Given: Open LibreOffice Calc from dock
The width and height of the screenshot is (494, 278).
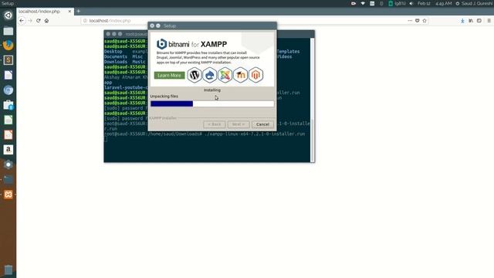Looking at the screenshot, I should [8, 120].
